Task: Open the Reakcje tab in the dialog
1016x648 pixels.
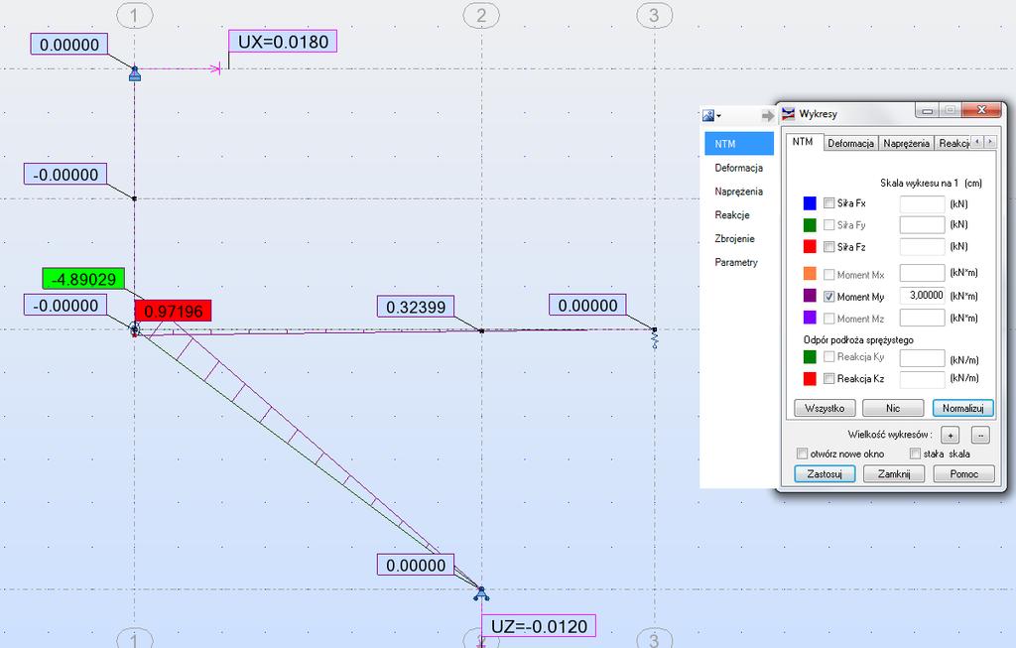Action: (x=953, y=143)
